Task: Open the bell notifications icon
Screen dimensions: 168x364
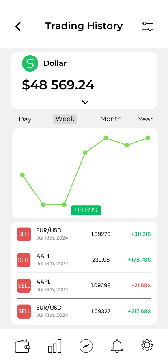Action: pos(117,346)
